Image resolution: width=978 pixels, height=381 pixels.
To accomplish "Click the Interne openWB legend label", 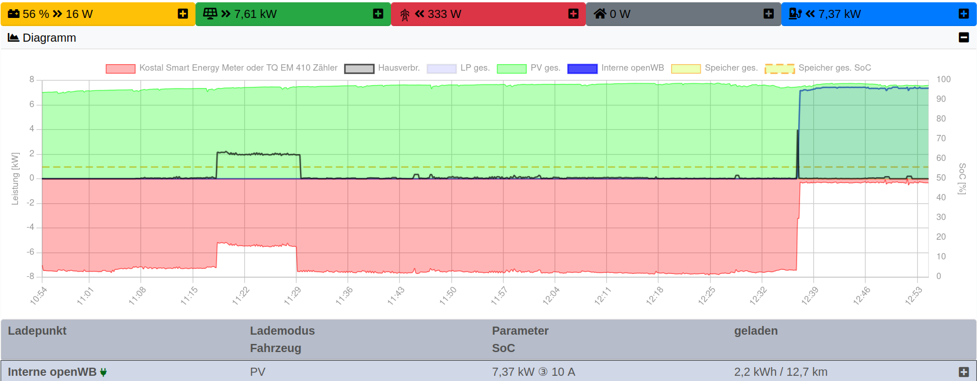I will [x=633, y=68].
